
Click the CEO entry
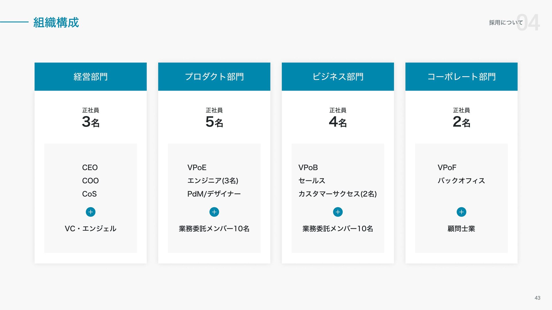[90, 167]
